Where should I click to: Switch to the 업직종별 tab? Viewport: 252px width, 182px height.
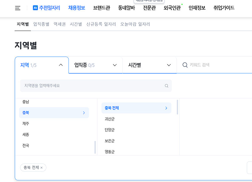point(40,25)
